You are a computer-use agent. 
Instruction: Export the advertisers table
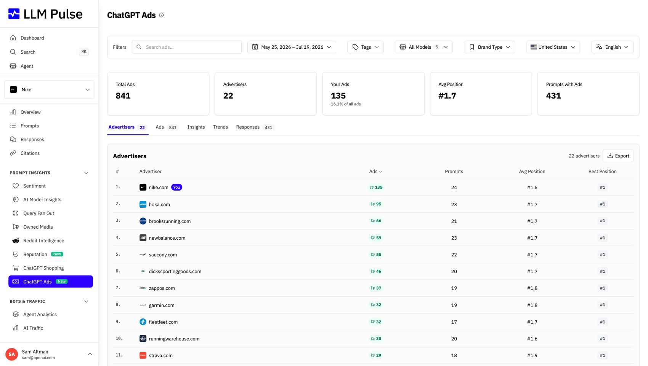(618, 156)
